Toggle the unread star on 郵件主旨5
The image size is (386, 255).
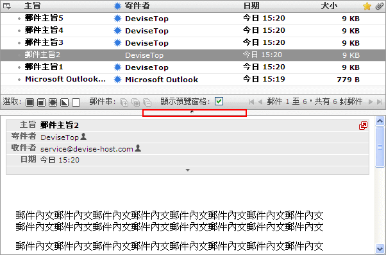(118, 18)
